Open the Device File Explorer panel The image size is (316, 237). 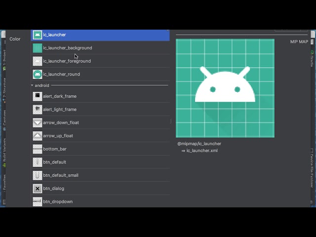pos(312,168)
